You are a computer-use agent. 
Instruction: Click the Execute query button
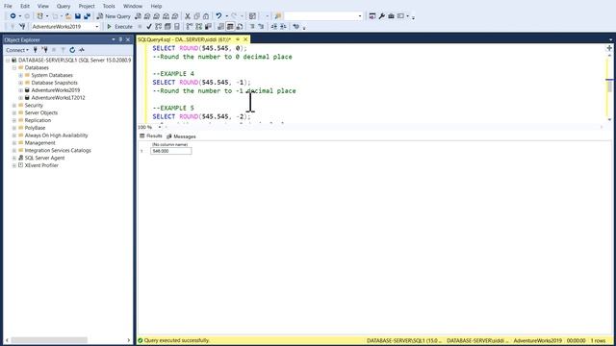pos(119,26)
